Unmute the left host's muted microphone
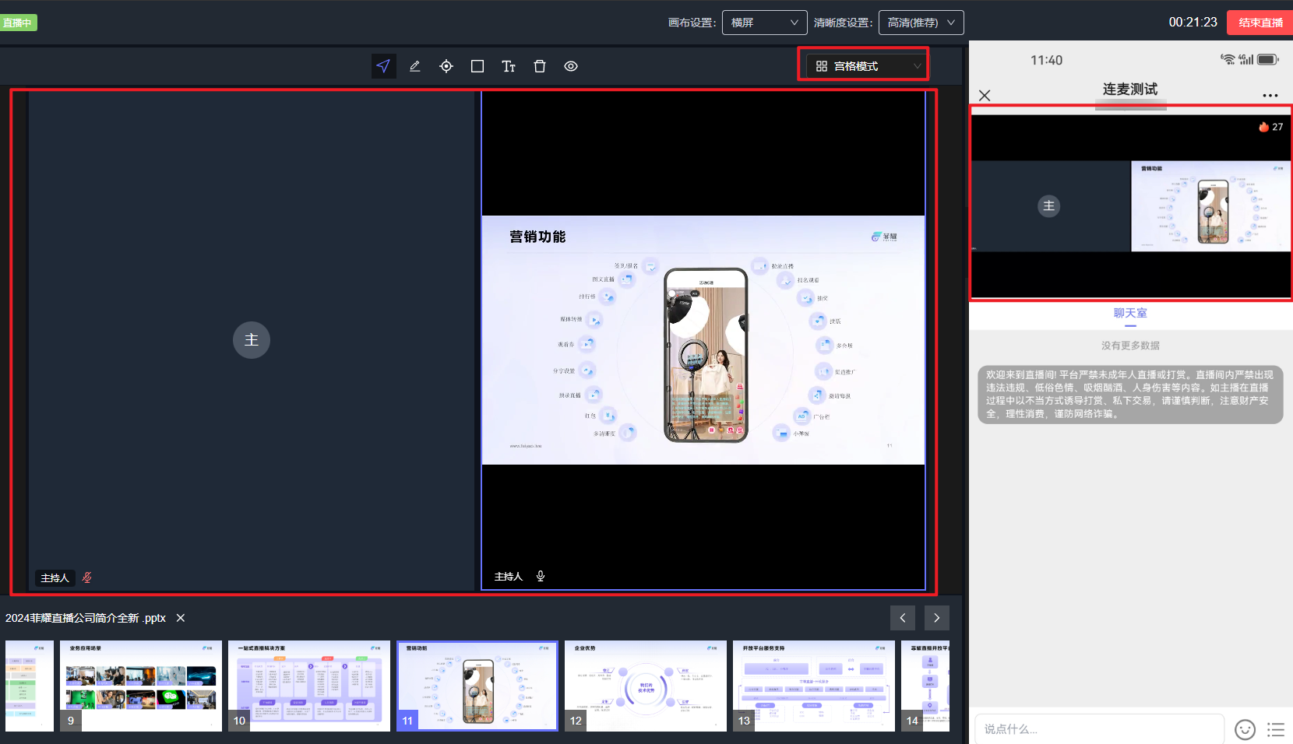This screenshot has width=1293, height=744. (x=87, y=577)
